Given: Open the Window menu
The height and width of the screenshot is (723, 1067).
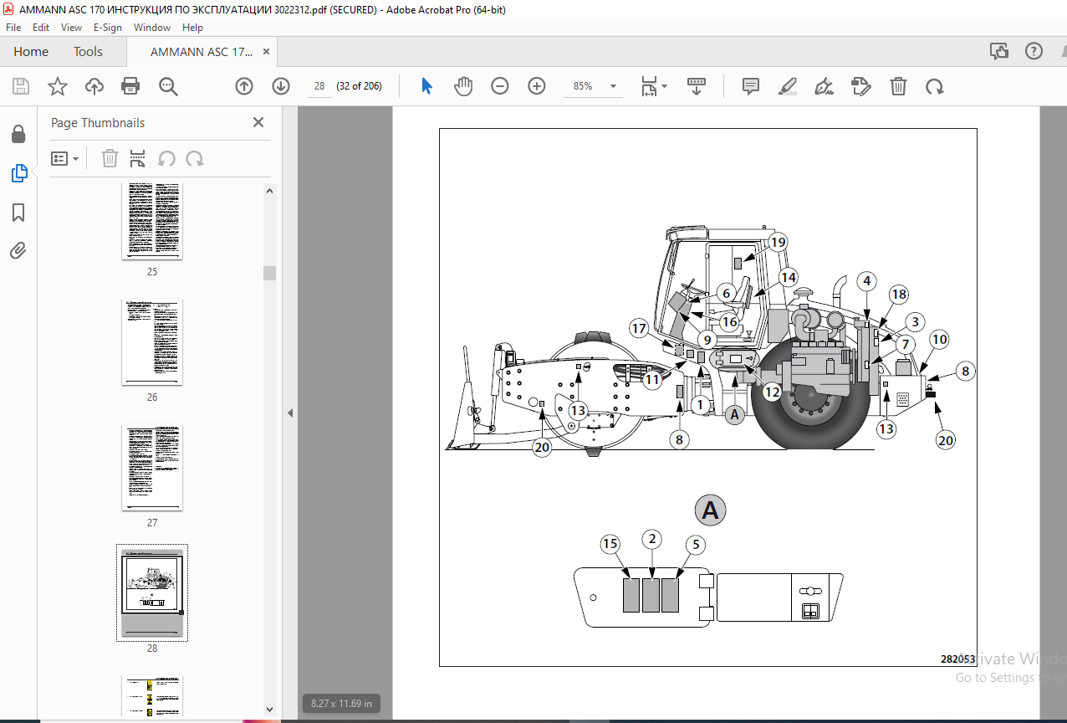Looking at the screenshot, I should click(152, 28).
